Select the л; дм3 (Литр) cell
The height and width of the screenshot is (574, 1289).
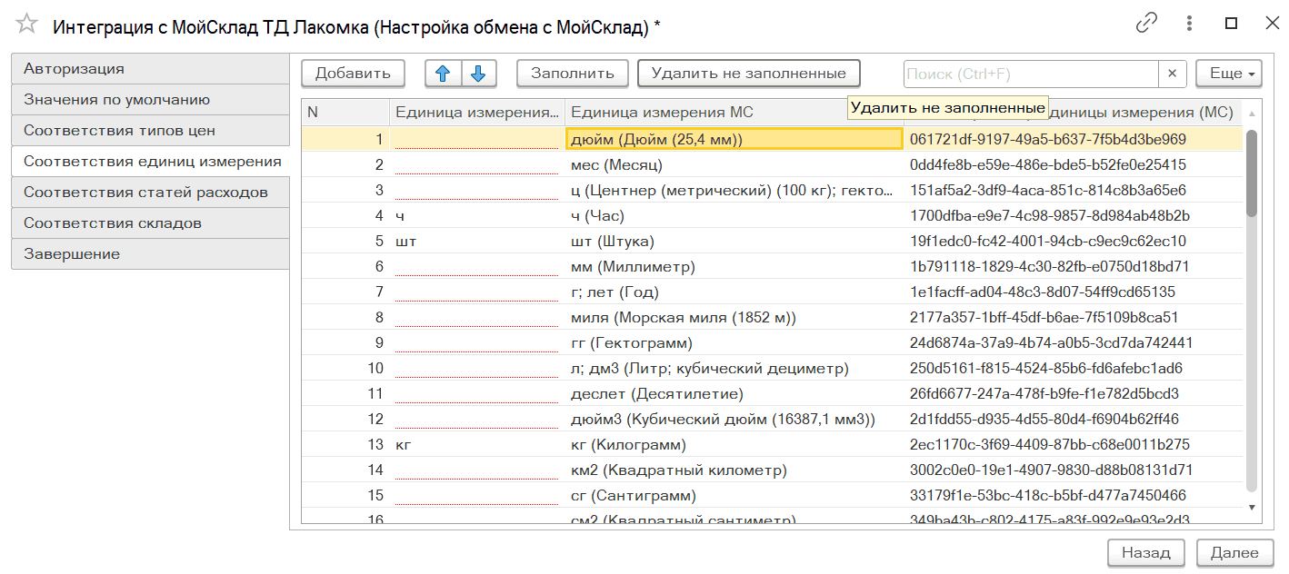(734, 369)
